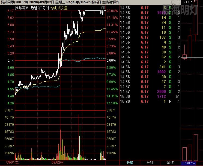The width and height of the screenshot is (203, 166).
Task: Click the 0.00% baseline percentage label
Action: click(111, 61)
